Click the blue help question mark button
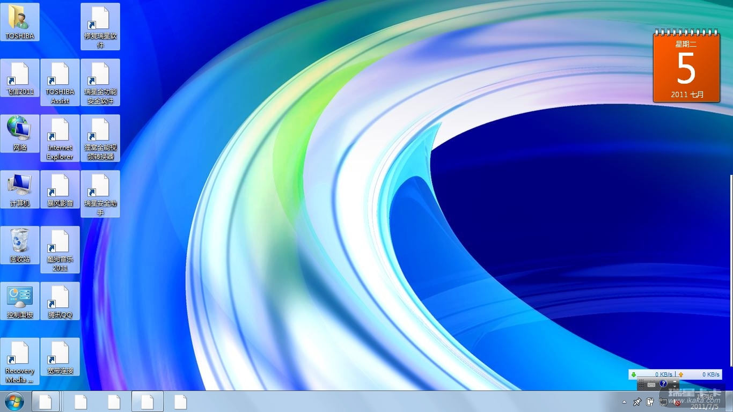733x412 pixels. 663,384
